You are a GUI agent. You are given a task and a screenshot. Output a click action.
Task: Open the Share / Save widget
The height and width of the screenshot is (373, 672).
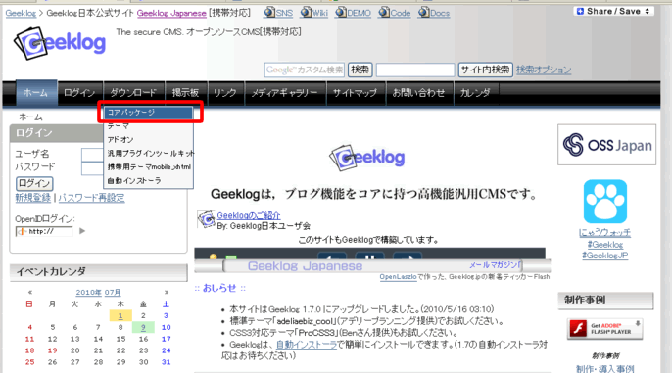click(x=613, y=11)
